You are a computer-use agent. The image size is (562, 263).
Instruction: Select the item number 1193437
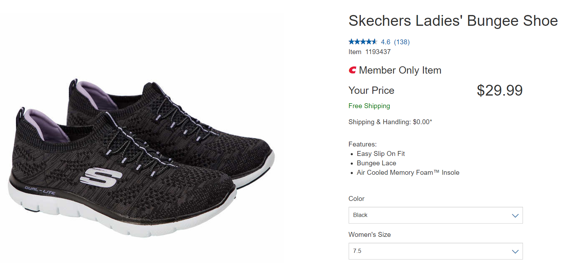[378, 52]
